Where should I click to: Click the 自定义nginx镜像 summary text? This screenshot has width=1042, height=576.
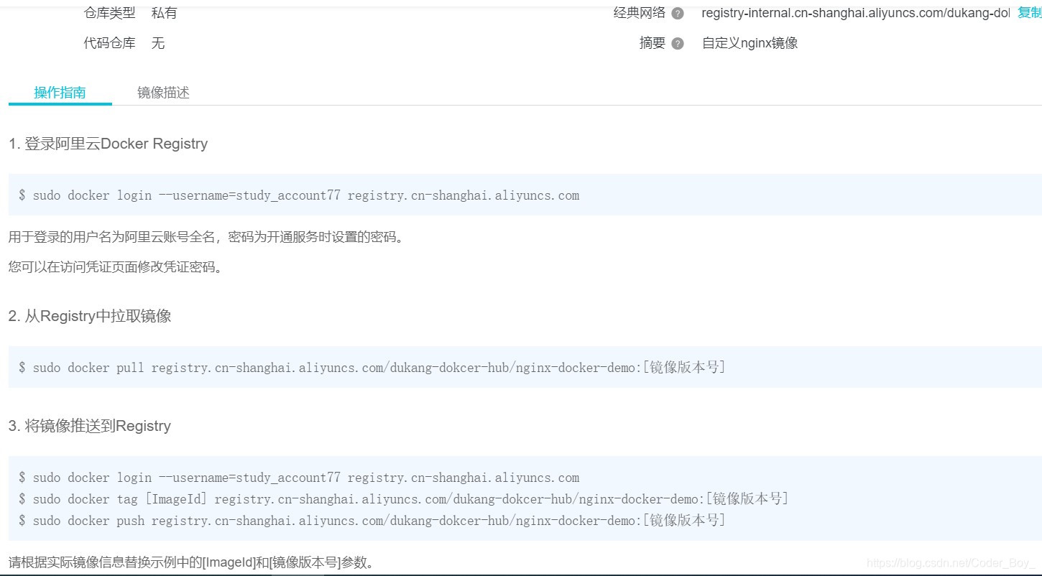(750, 43)
